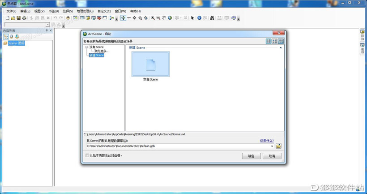The width and height of the screenshot is (367, 194).
Task: Click the New scene document icon
Action: point(8,18)
